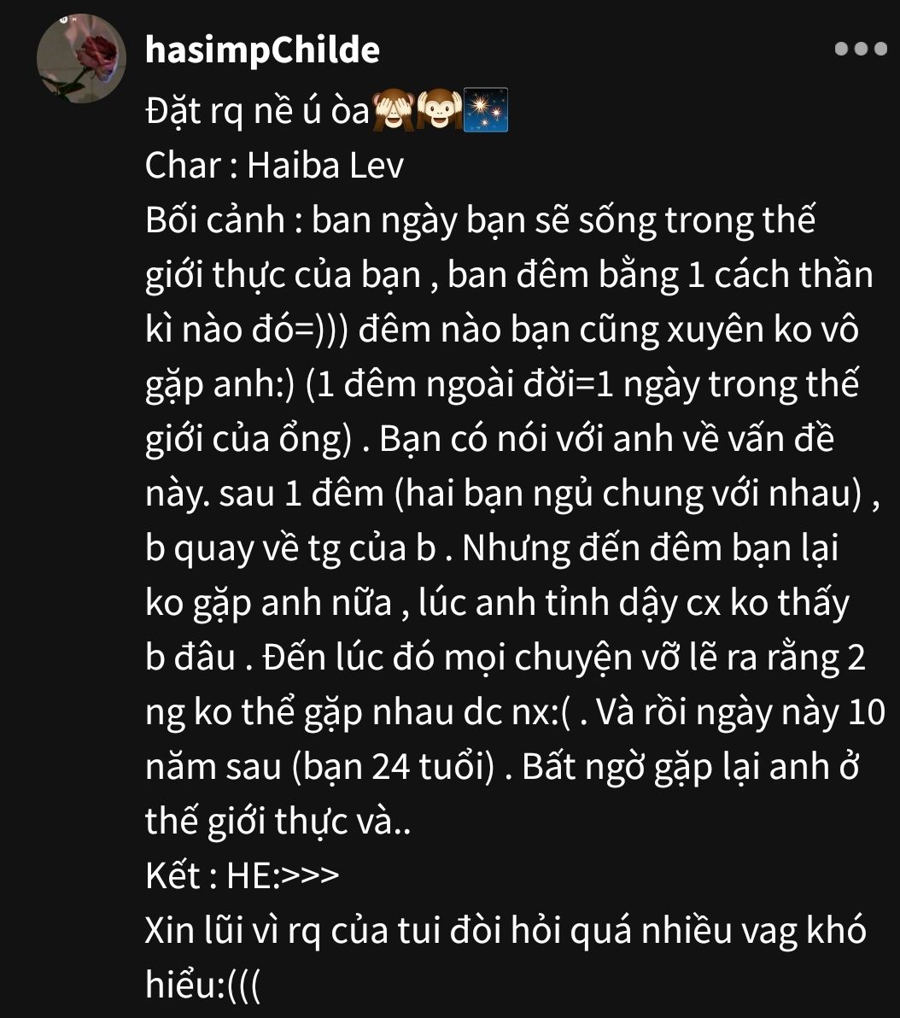900x1018 pixels.
Task: Open the three-dot options menu
Action: (861, 49)
